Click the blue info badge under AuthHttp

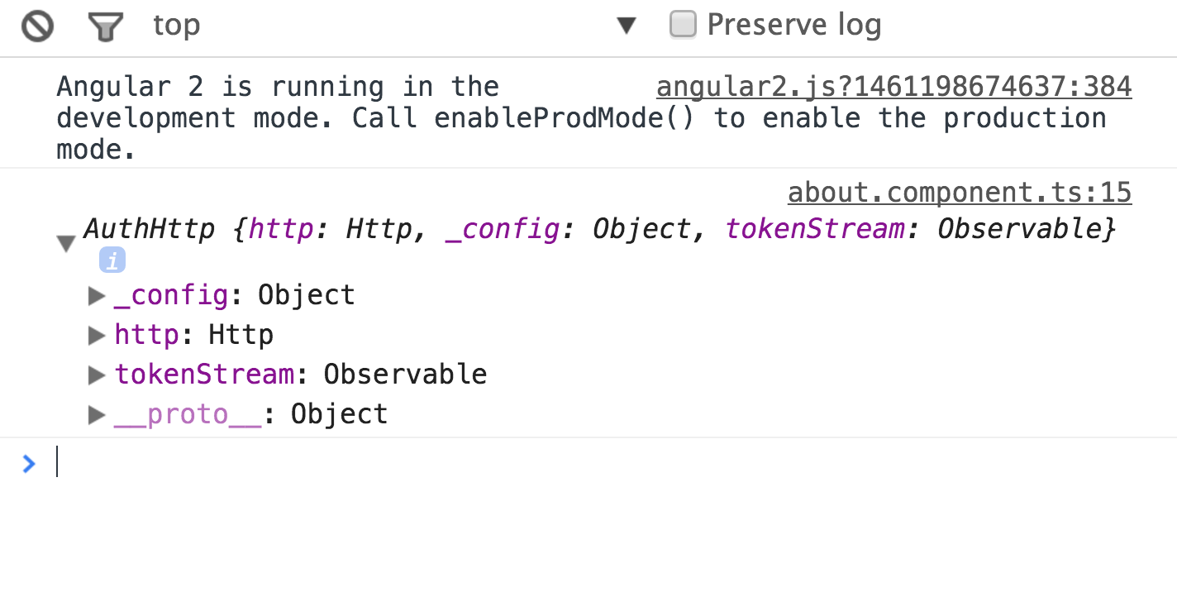click(x=112, y=260)
